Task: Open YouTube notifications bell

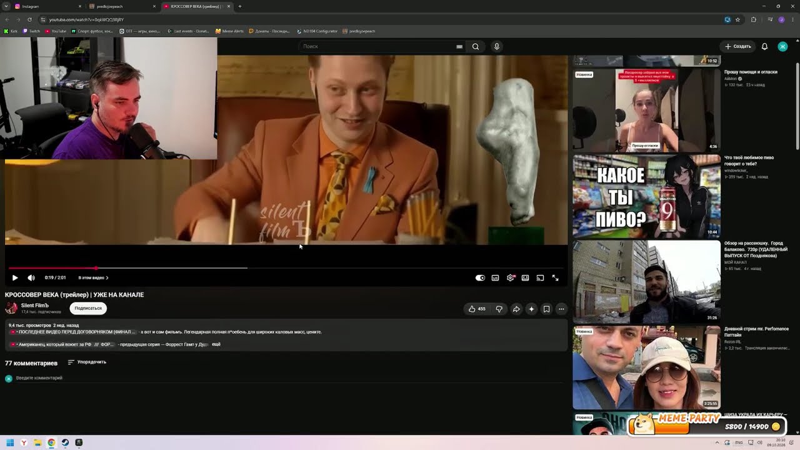Action: coord(764,46)
